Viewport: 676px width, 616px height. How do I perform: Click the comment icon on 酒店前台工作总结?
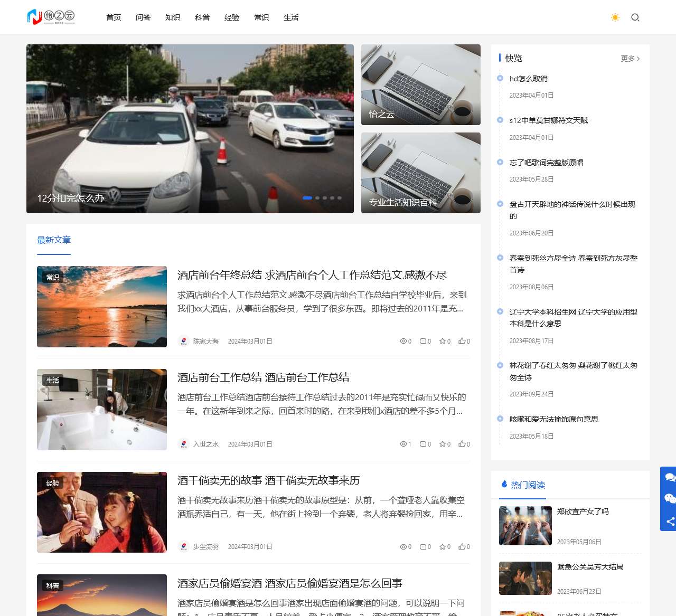pyautogui.click(x=423, y=444)
